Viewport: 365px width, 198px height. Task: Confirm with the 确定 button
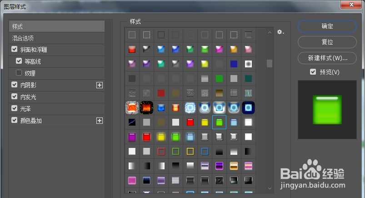[327, 26]
